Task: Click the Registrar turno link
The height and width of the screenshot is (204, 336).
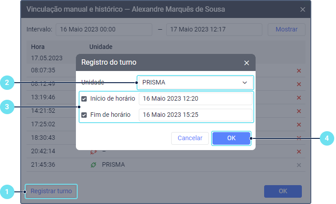Action: point(51,191)
